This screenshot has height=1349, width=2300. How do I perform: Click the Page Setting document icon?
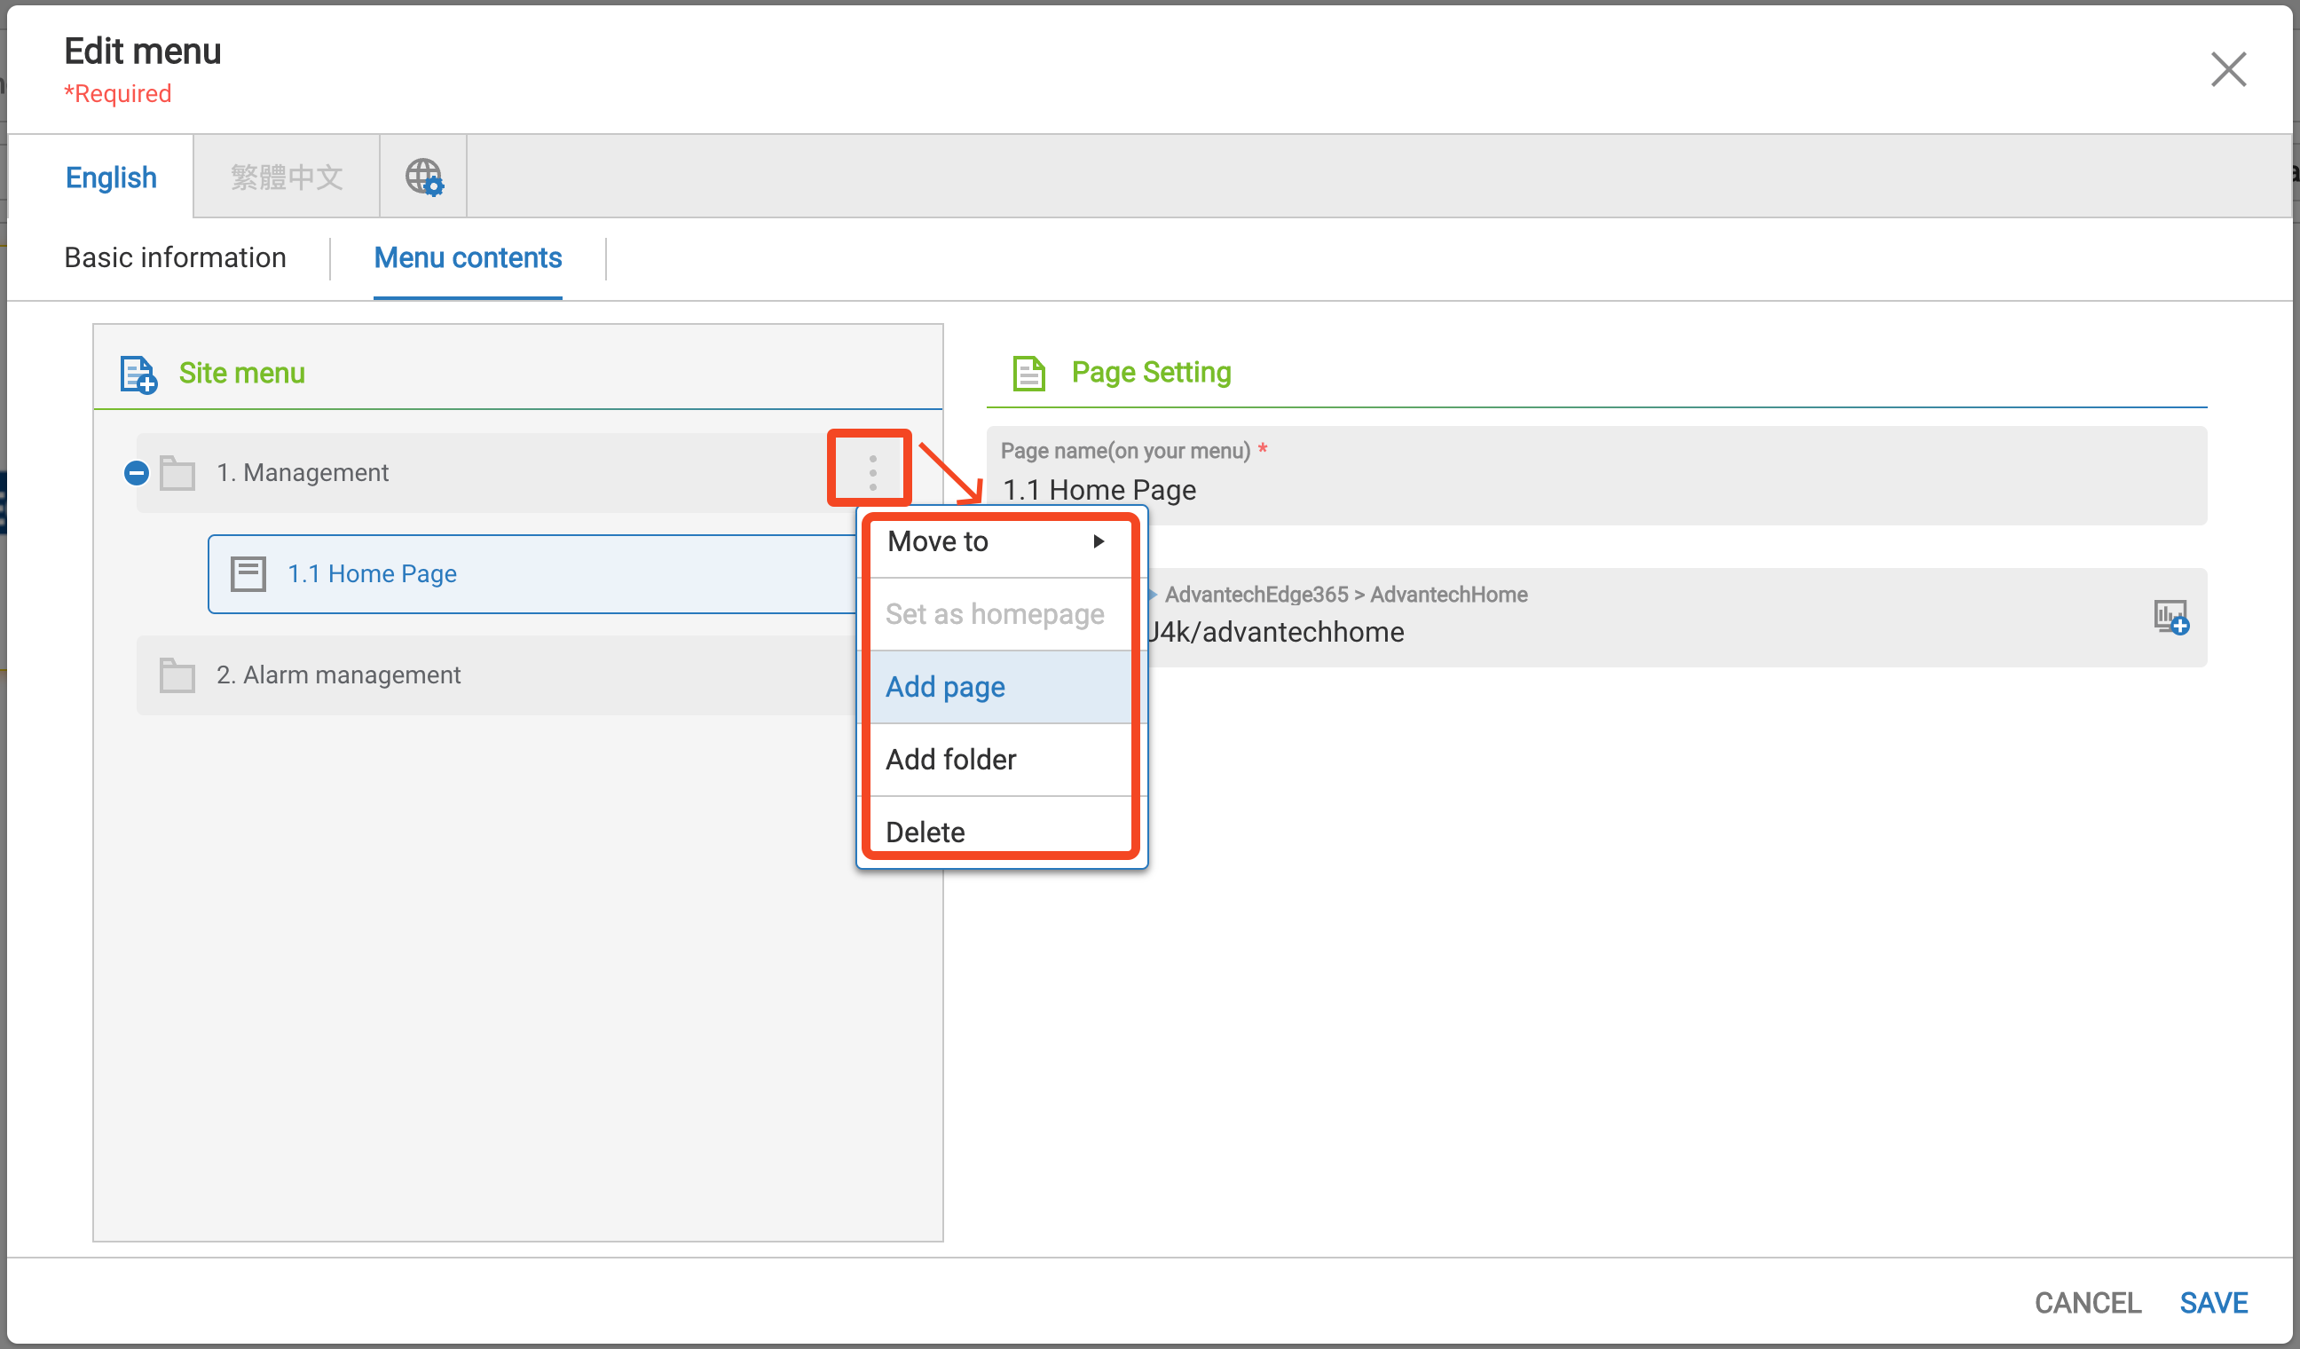pos(1028,373)
